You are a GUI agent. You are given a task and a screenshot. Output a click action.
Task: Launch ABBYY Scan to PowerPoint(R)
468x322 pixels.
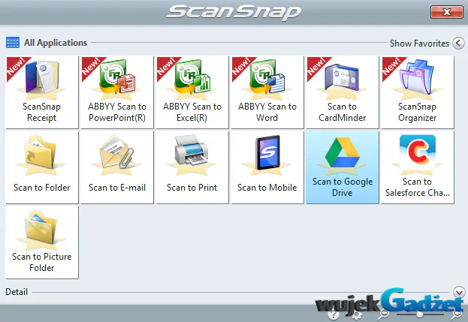pos(117,92)
